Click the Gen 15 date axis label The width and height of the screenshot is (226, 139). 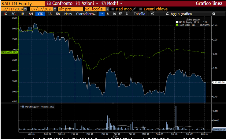pos(31,134)
